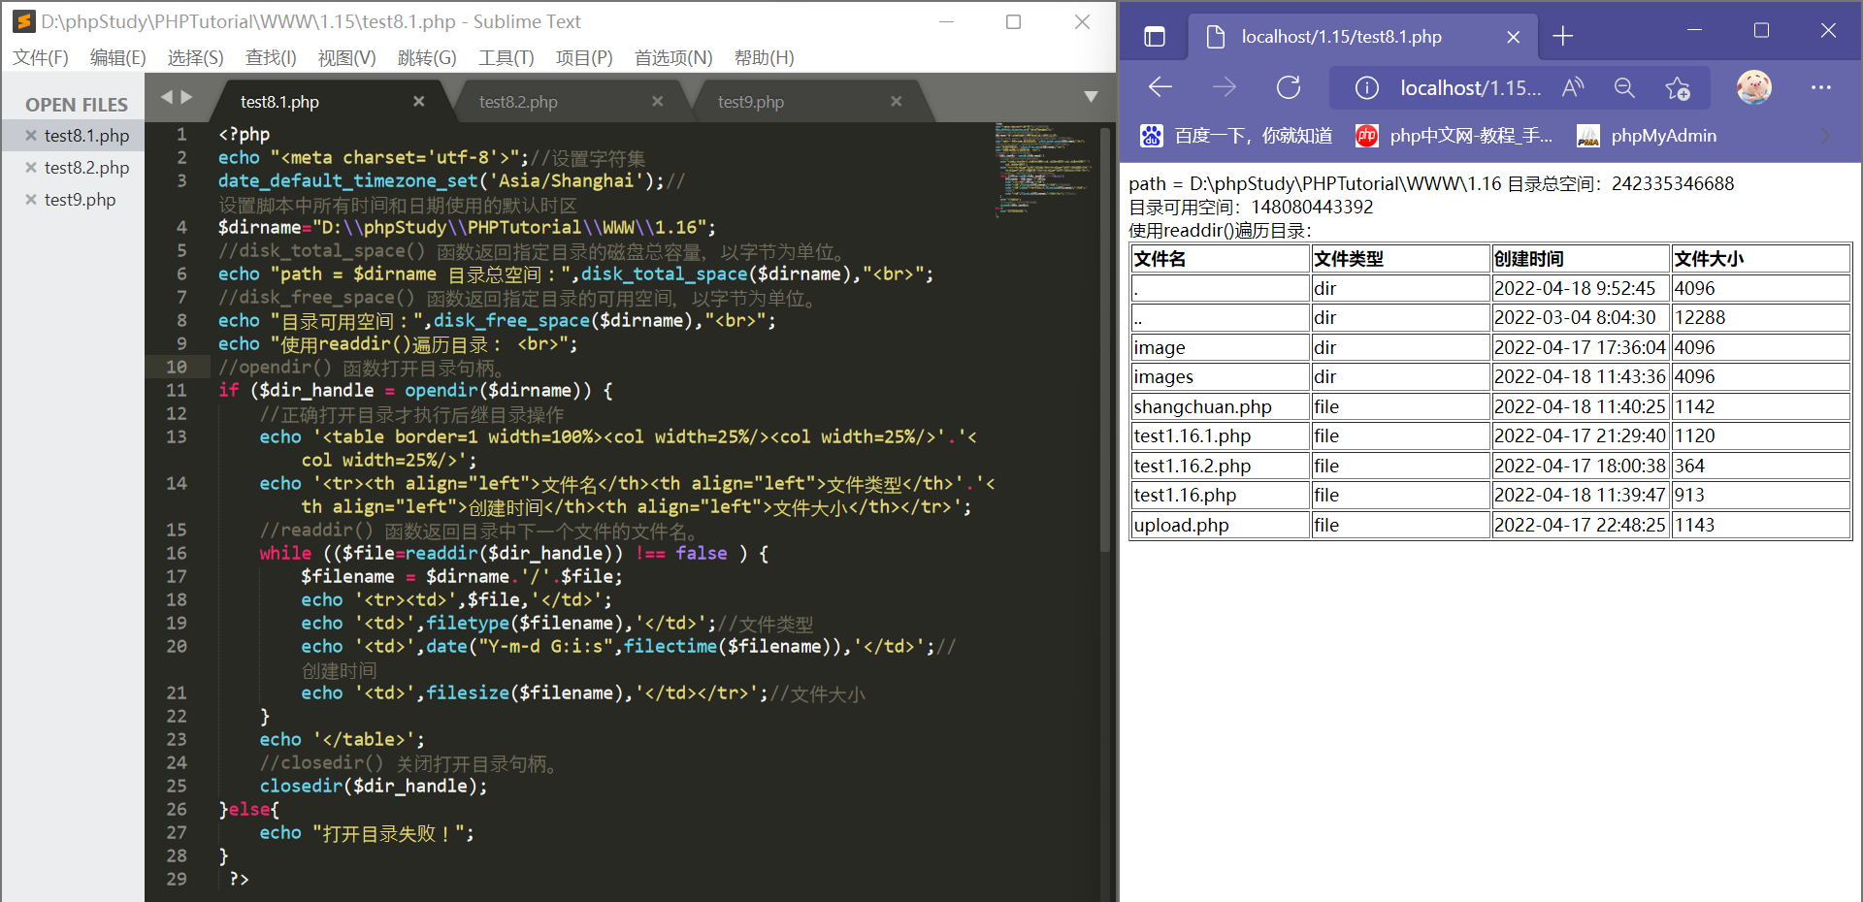The width and height of the screenshot is (1863, 902).
Task: Click the browser address bar URL
Action: (1470, 88)
